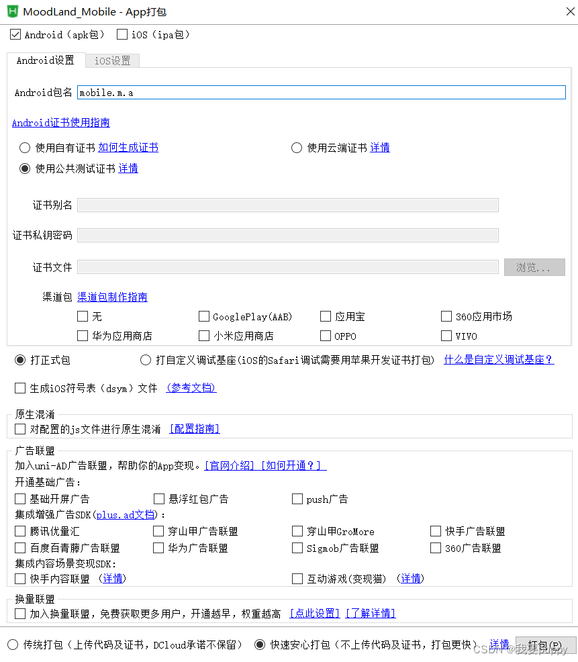The image size is (578, 662).
Task: Open the [配置指南] link
Action: click(x=195, y=429)
